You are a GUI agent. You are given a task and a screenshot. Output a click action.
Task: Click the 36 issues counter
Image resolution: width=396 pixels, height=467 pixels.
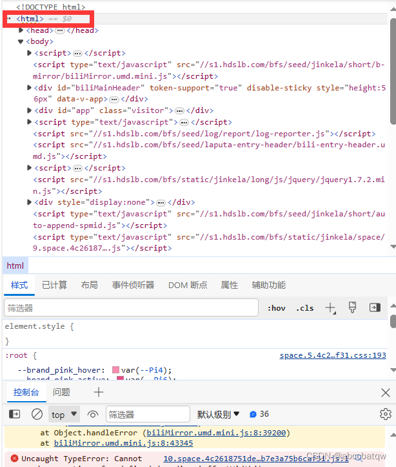(259, 414)
